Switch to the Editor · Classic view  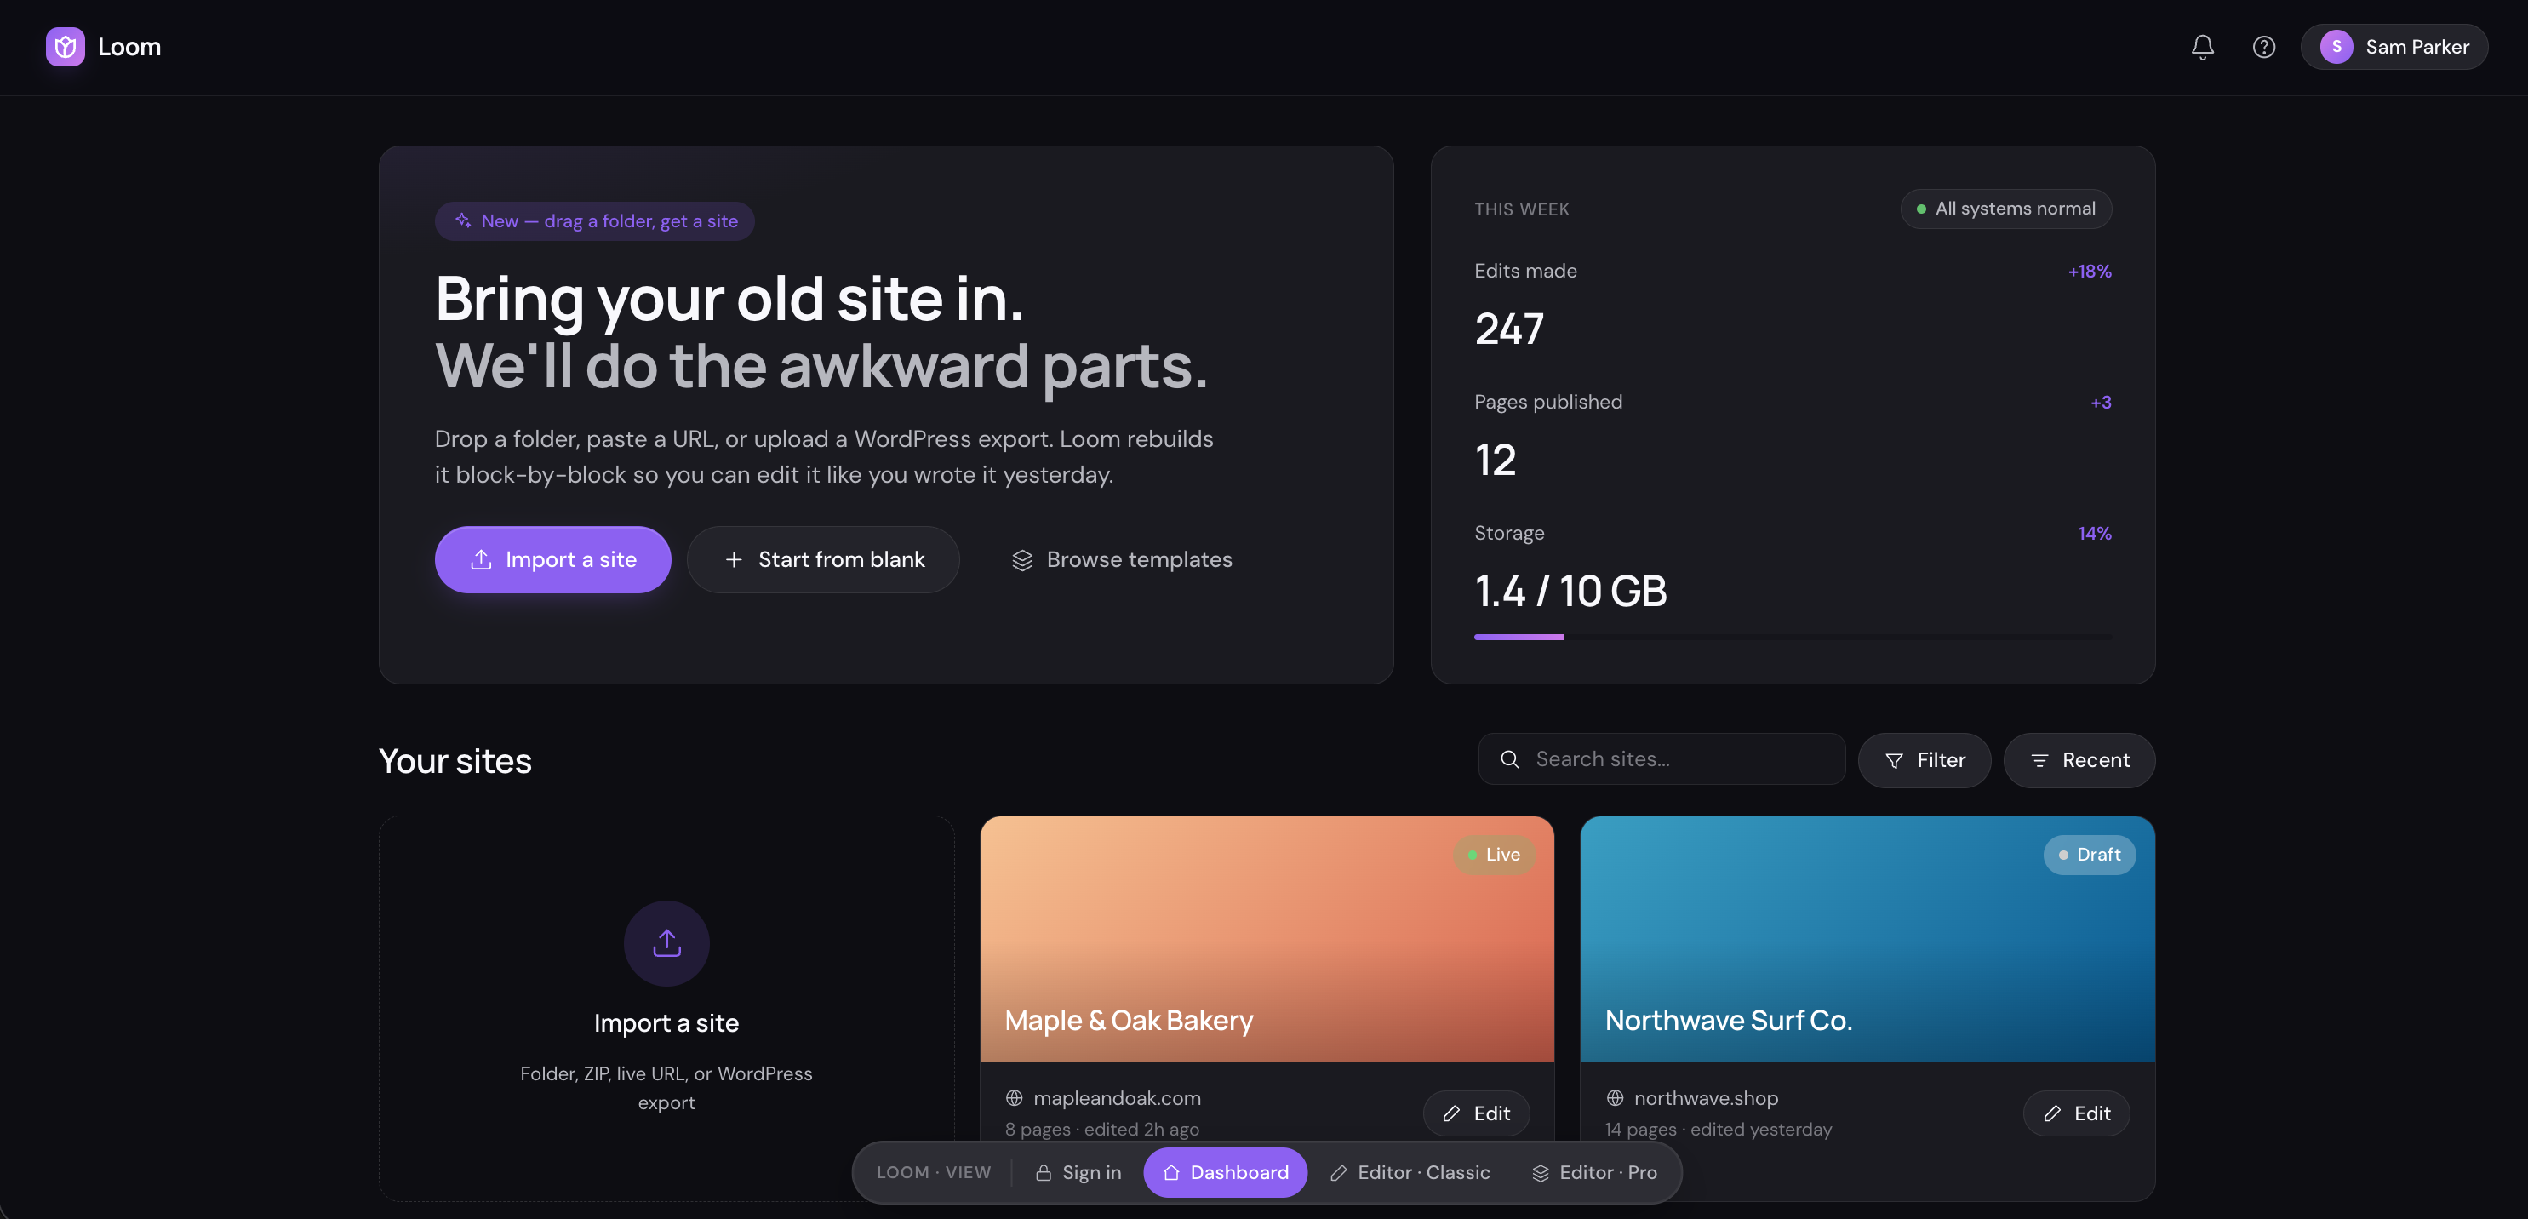tap(1410, 1173)
